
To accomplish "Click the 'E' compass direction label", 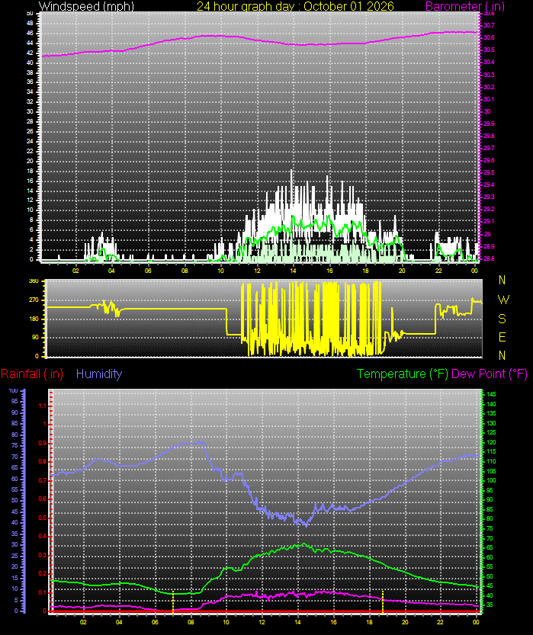I will (x=502, y=337).
